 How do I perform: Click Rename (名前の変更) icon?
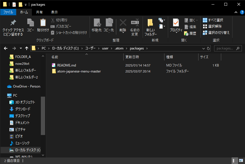[x=135, y=27]
